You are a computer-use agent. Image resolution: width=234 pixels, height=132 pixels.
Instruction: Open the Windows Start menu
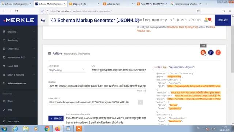coord(4,129)
